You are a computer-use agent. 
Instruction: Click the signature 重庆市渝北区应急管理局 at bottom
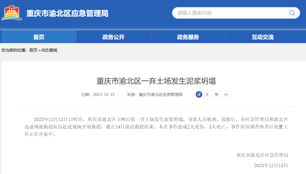[262, 155]
